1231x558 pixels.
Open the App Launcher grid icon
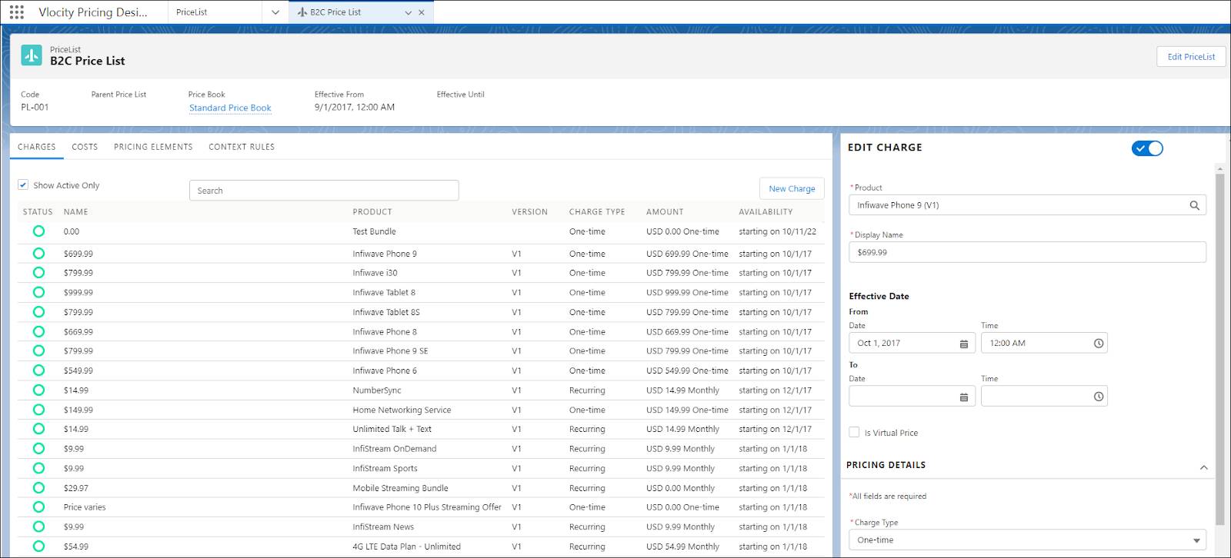(x=16, y=12)
